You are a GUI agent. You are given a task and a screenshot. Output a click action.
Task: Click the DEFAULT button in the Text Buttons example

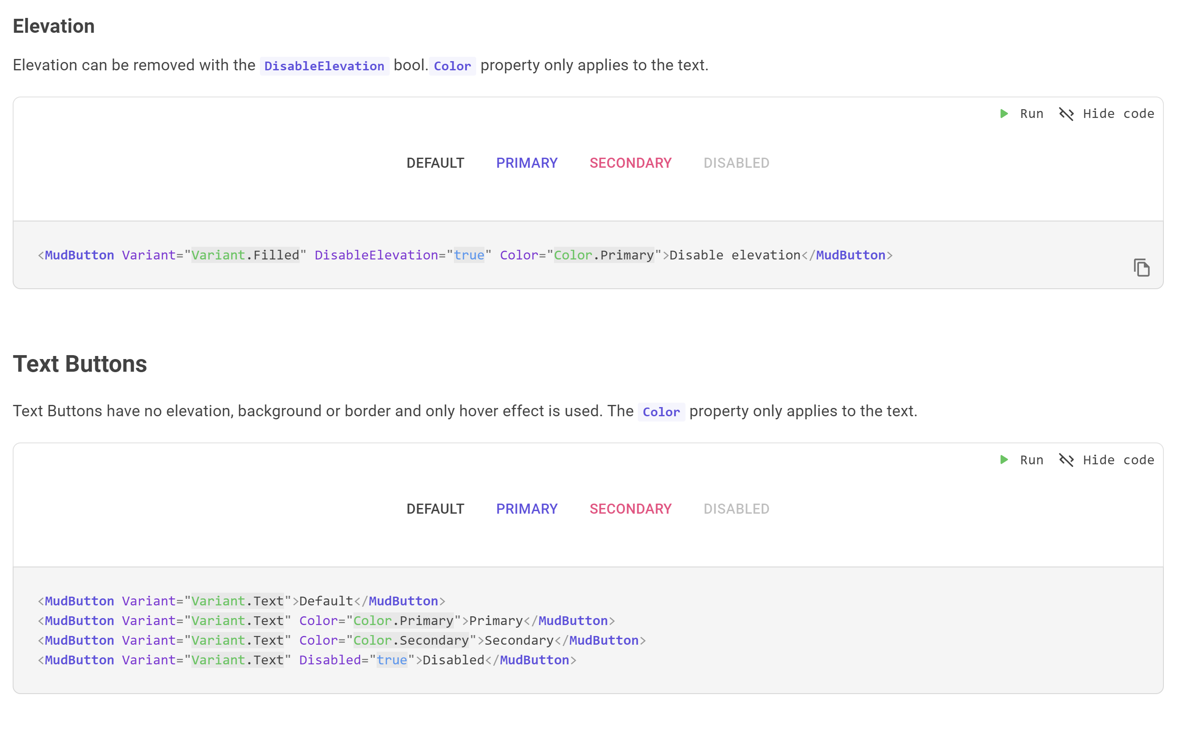click(435, 509)
